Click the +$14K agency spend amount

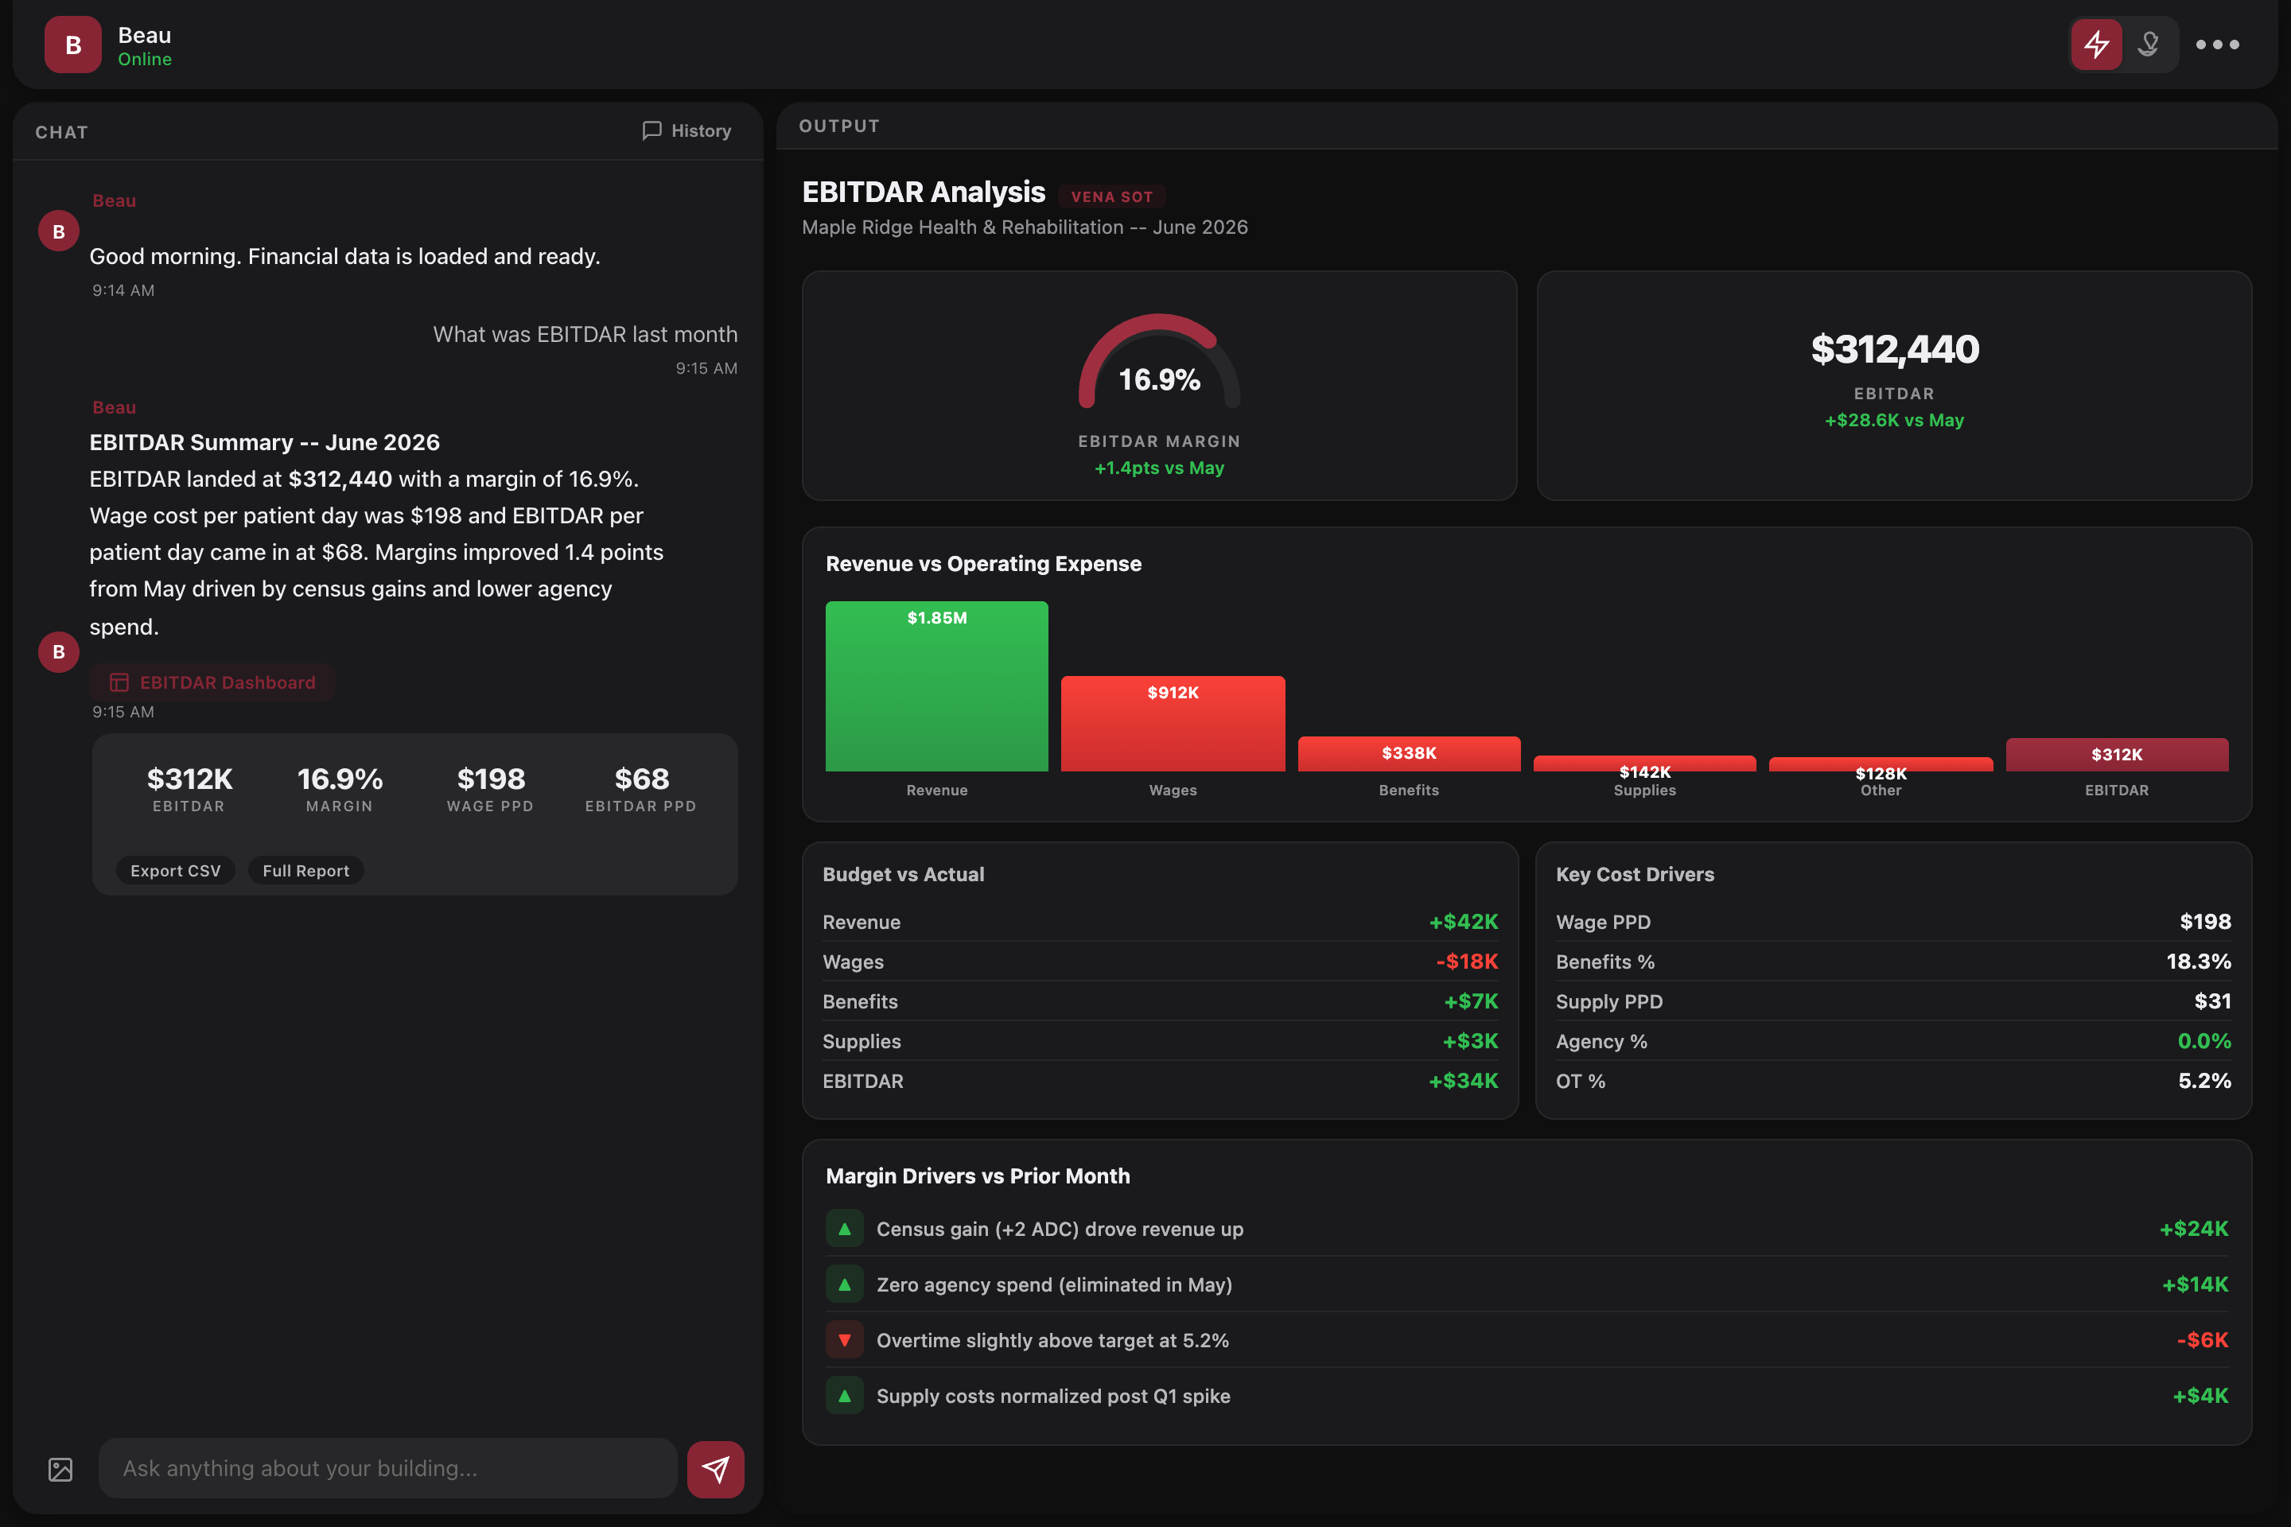(x=2195, y=1284)
